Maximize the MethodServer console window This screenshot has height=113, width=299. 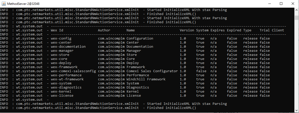click(x=281, y=4)
